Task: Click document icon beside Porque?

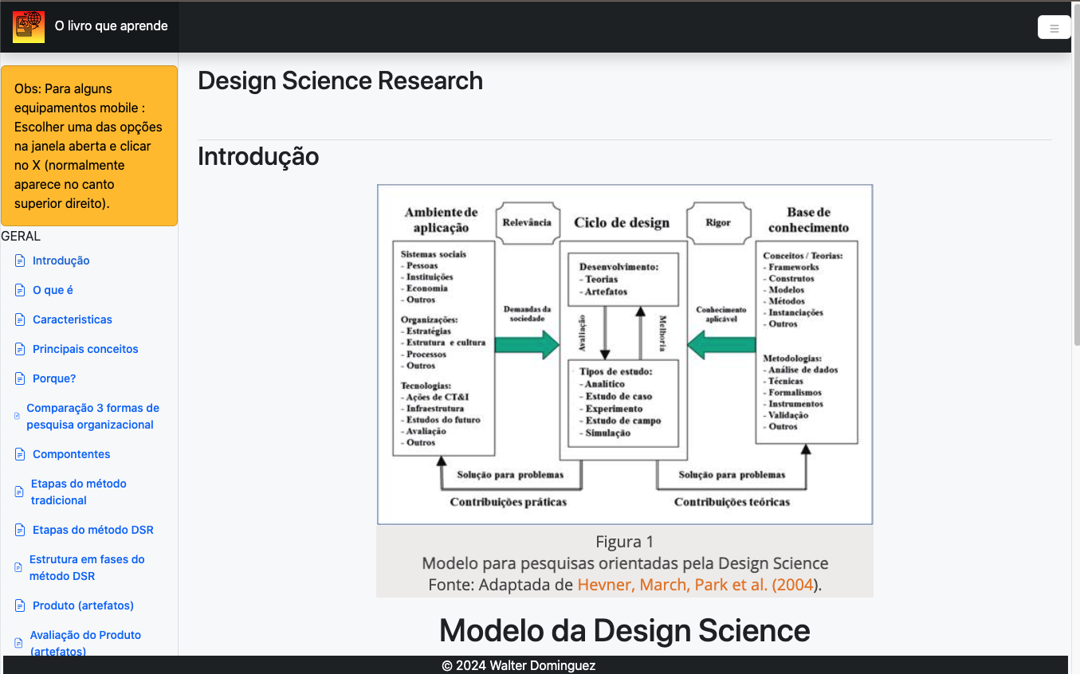Action: 20,378
